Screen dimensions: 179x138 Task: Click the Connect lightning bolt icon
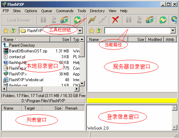tap(92, 20)
